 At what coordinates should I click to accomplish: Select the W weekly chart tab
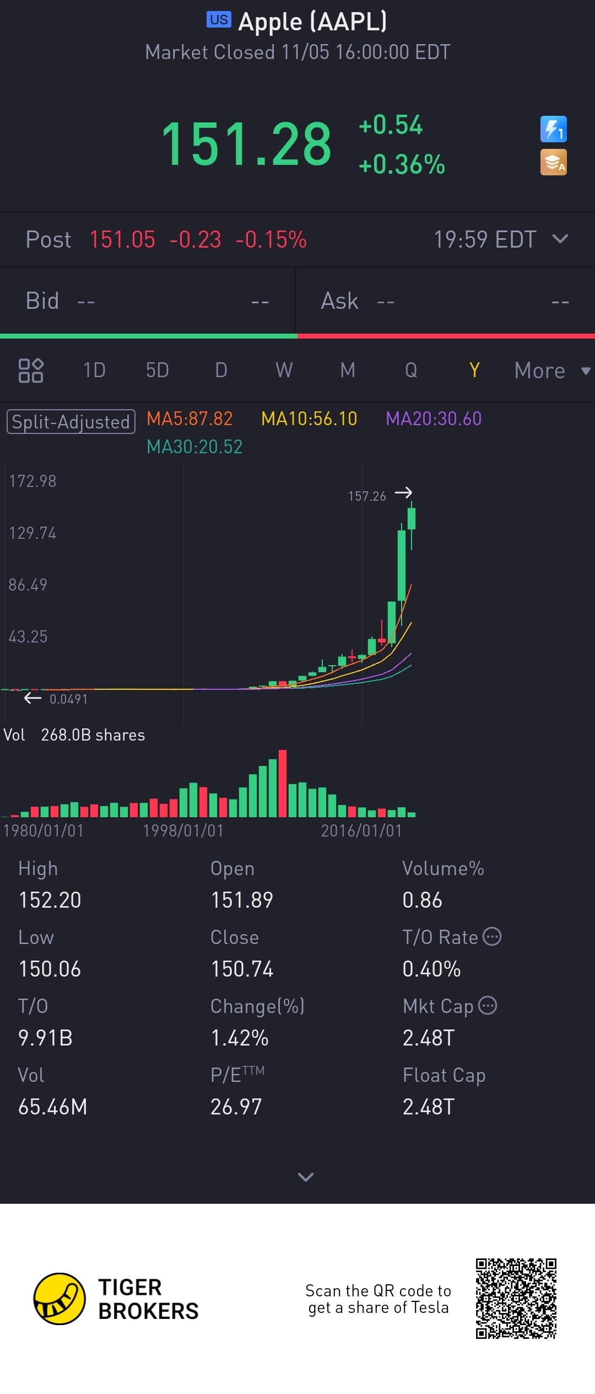click(x=284, y=370)
